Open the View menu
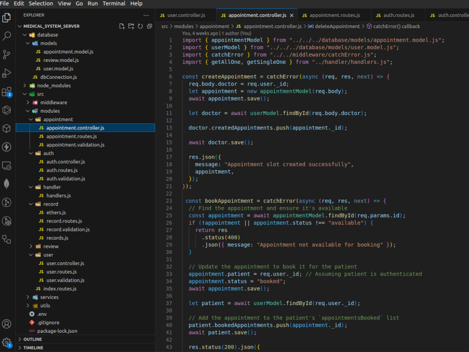 pos(64,4)
